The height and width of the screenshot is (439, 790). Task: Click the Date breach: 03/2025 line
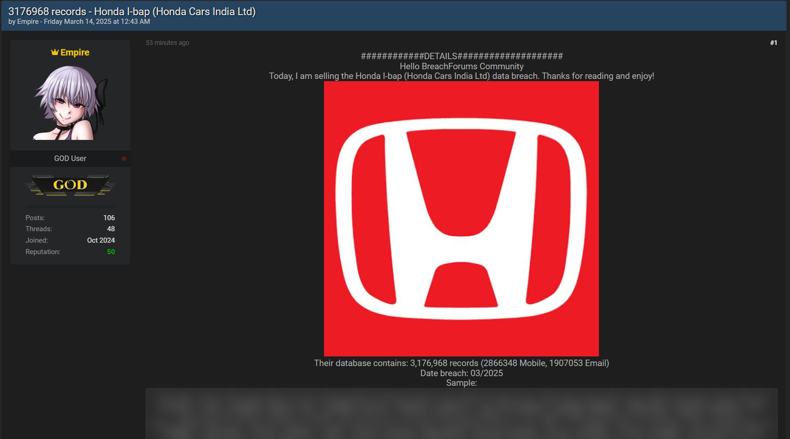click(x=461, y=373)
